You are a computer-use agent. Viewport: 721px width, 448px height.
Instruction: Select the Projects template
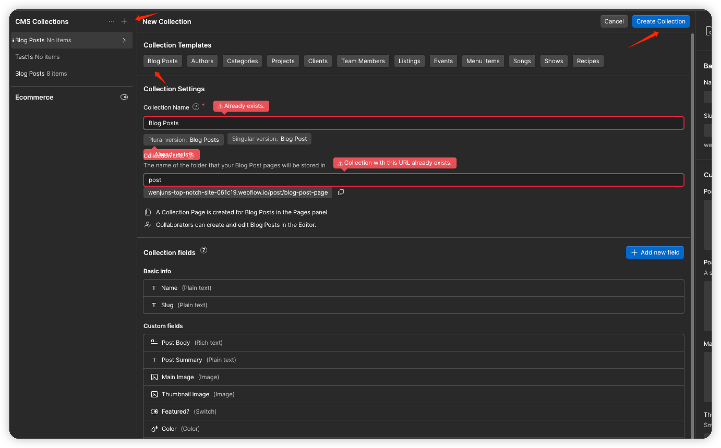pyautogui.click(x=283, y=61)
